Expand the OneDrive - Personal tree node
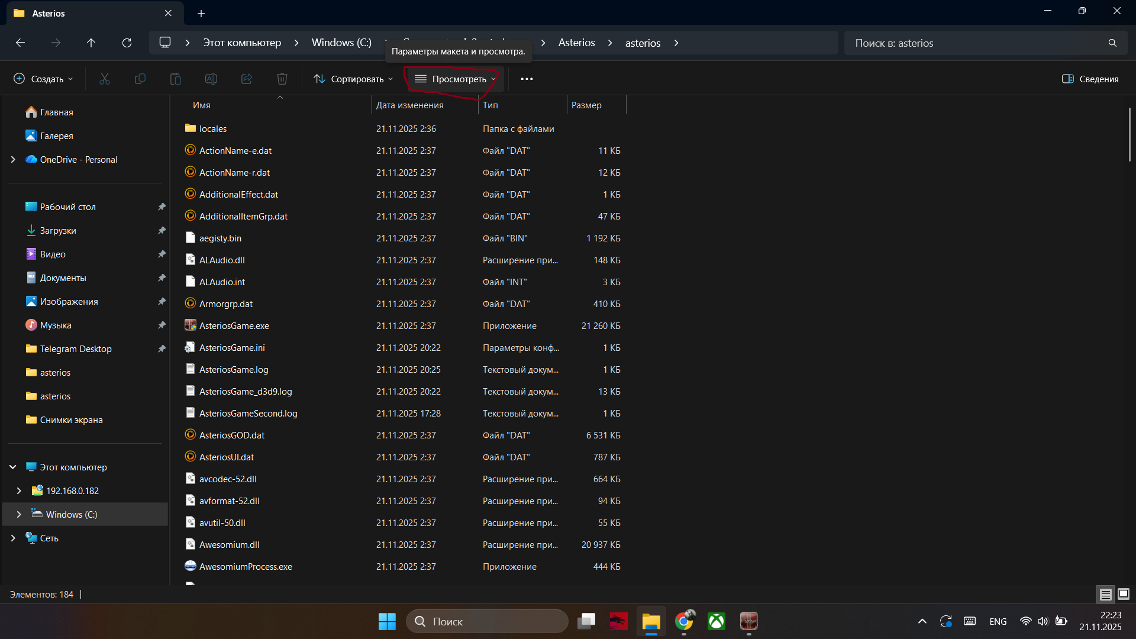Viewport: 1136px width, 639px height. pyautogui.click(x=13, y=160)
